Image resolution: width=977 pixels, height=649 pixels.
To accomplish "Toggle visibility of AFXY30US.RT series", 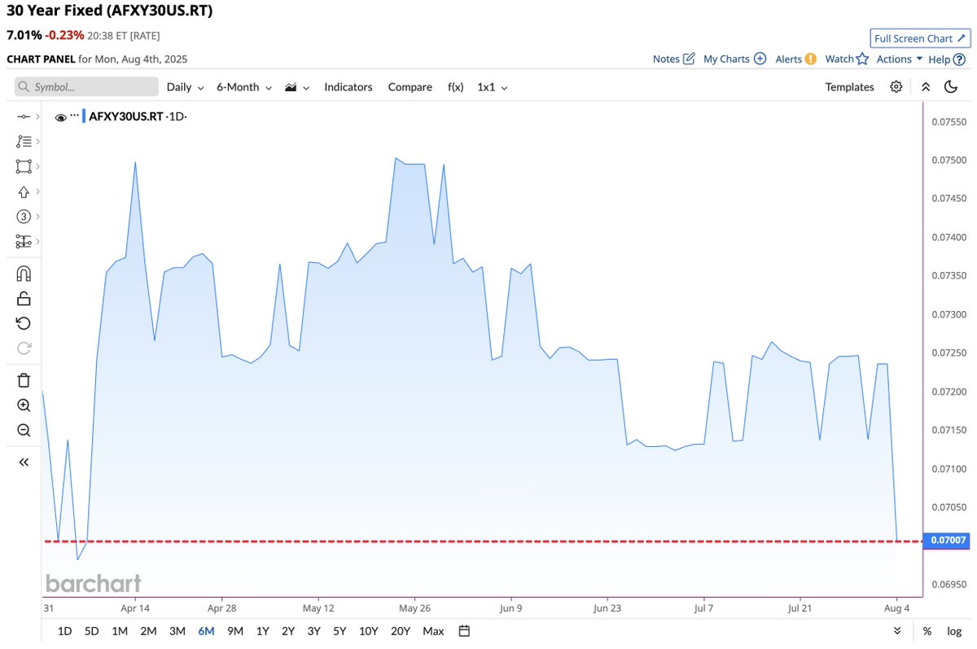I will pos(60,116).
